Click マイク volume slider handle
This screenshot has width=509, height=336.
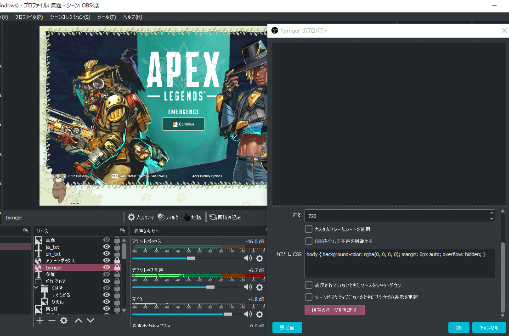pyautogui.click(x=228, y=314)
